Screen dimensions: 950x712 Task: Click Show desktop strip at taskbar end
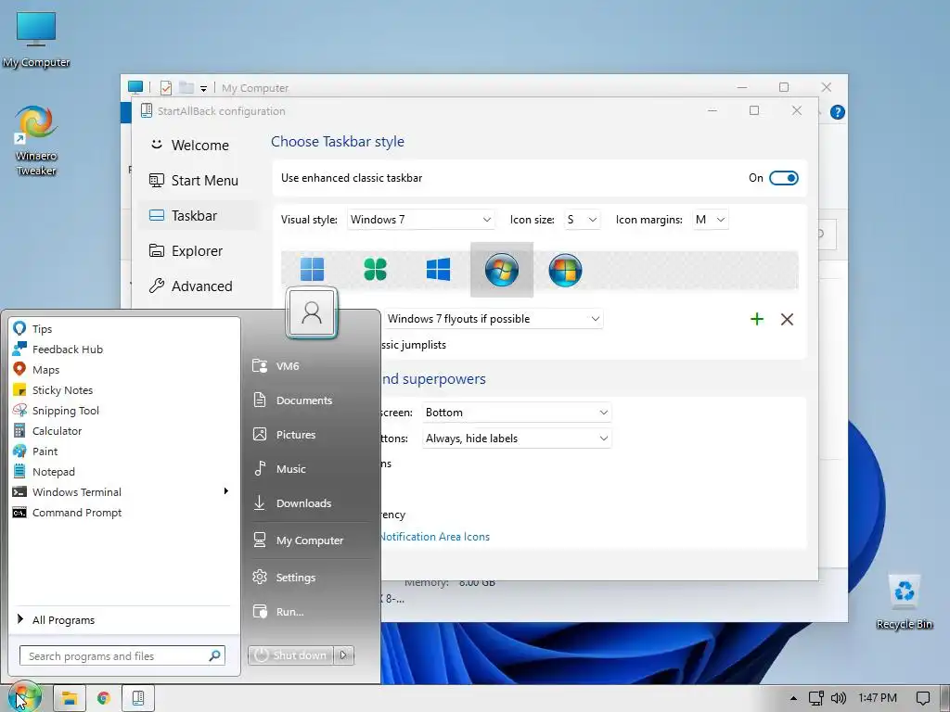945,698
